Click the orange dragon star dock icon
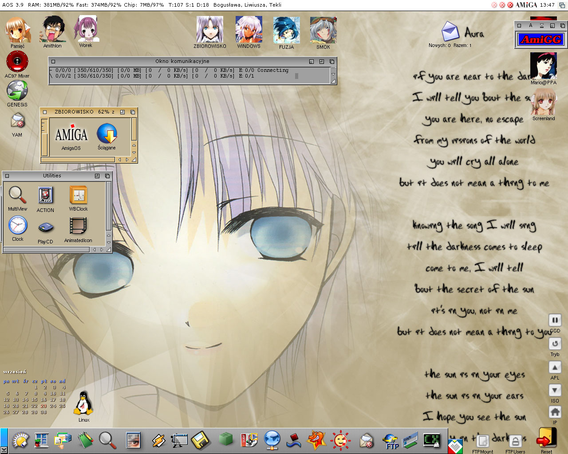Screen dimensions: 568x454 (x=317, y=440)
